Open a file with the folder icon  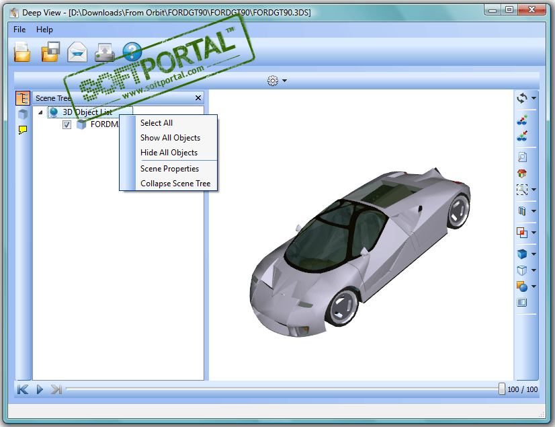coord(22,52)
